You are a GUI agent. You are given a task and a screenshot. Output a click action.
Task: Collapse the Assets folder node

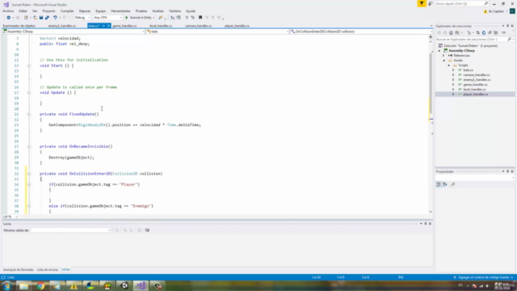[x=443, y=61]
